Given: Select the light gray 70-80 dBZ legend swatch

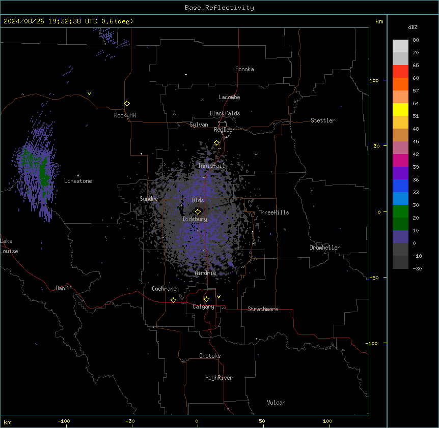Looking at the screenshot, I should coord(400,46).
